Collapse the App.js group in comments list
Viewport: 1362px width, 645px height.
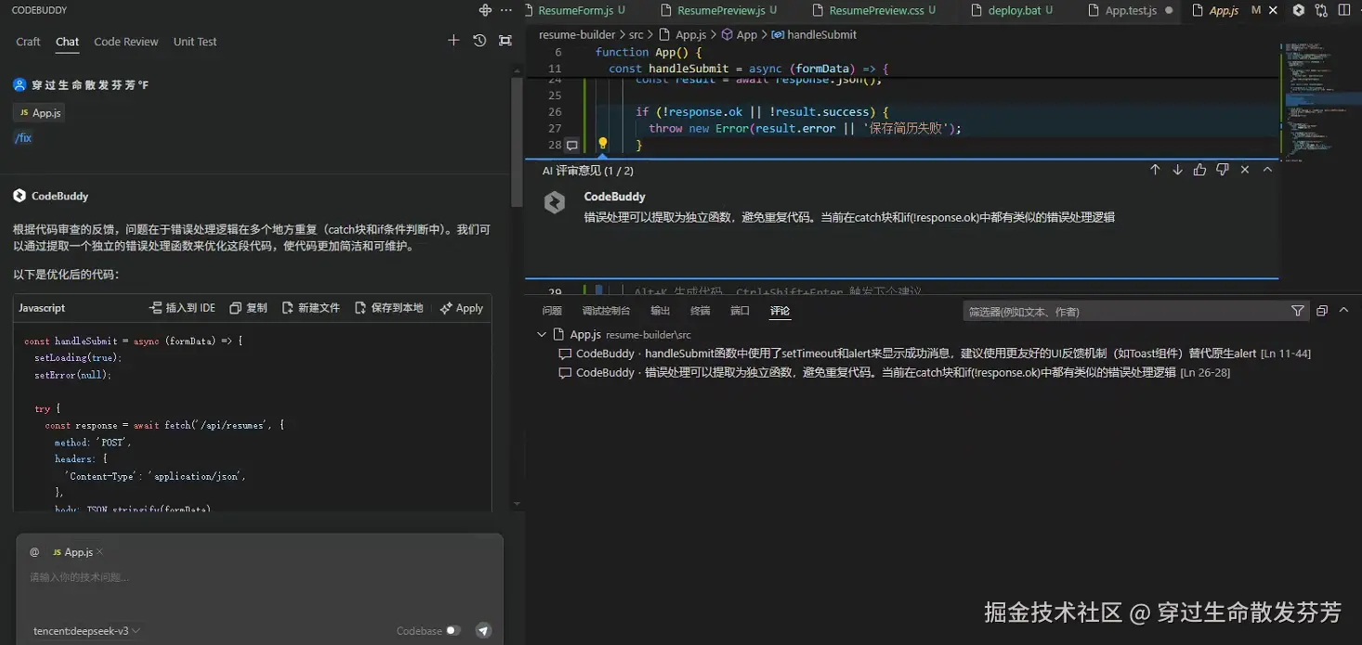[x=543, y=334]
